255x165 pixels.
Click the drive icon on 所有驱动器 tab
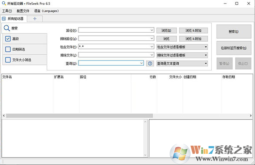tap(4, 18)
